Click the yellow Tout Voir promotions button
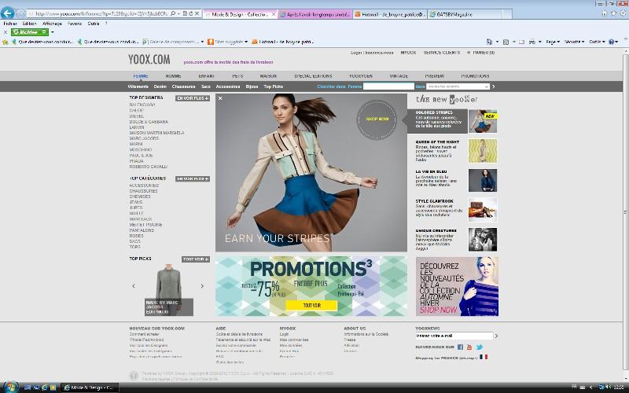 pos(311,305)
